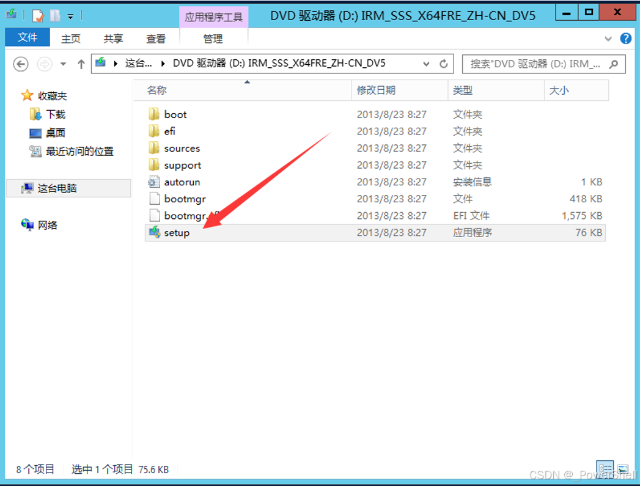Open the recent locations dropdown arrow

tap(63, 64)
